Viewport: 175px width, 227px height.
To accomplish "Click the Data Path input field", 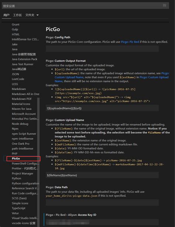I will 102,202.
